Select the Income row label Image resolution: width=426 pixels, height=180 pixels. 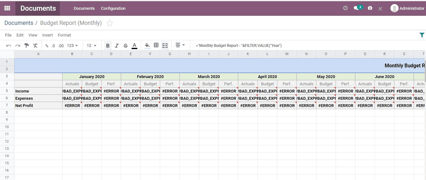[x=38, y=91]
